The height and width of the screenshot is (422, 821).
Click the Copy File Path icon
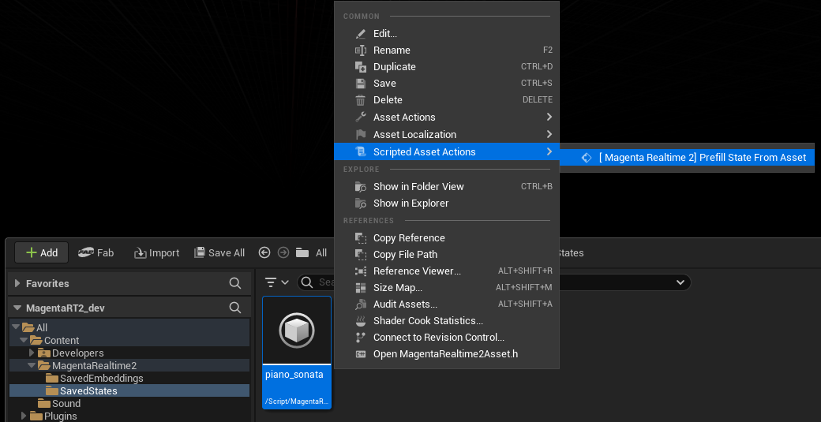pyautogui.click(x=360, y=255)
